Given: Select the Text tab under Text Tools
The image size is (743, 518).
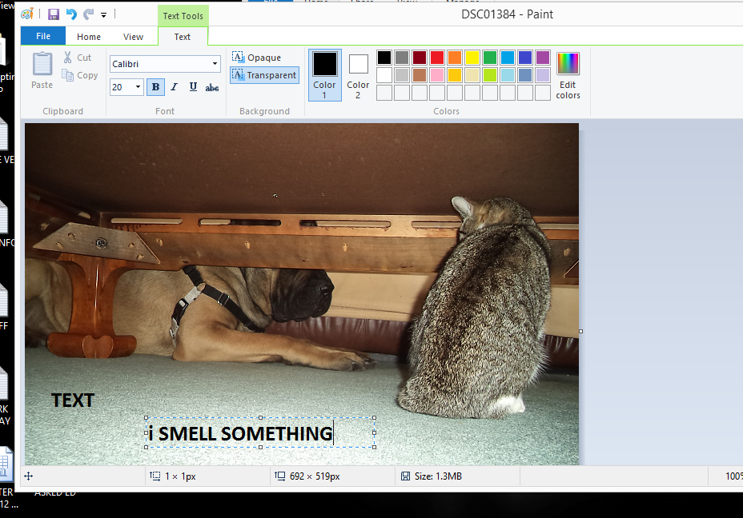Looking at the screenshot, I should click(183, 37).
